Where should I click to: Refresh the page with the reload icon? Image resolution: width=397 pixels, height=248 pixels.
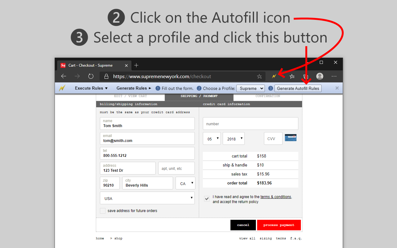tap(91, 76)
